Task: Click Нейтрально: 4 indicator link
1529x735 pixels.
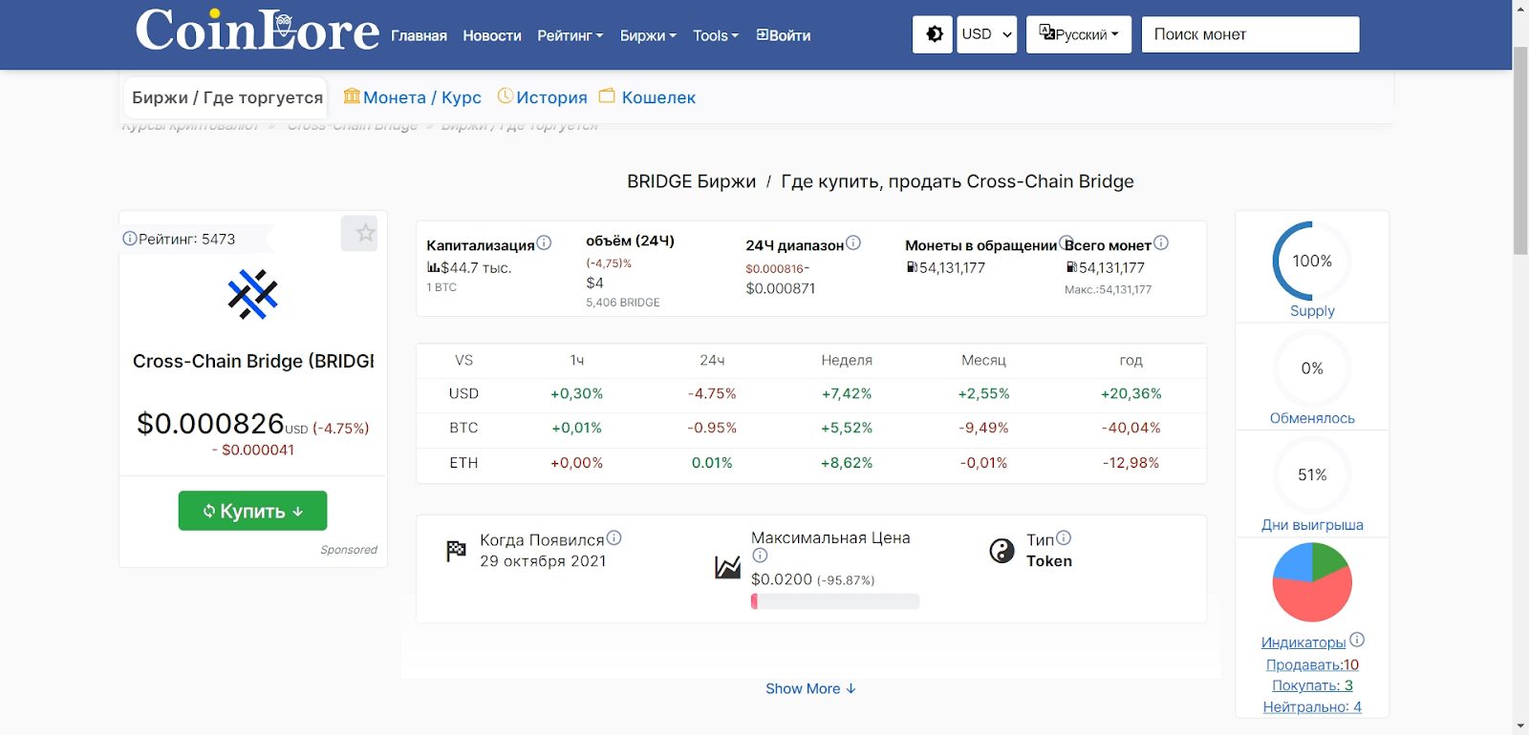Action: click(x=1312, y=707)
